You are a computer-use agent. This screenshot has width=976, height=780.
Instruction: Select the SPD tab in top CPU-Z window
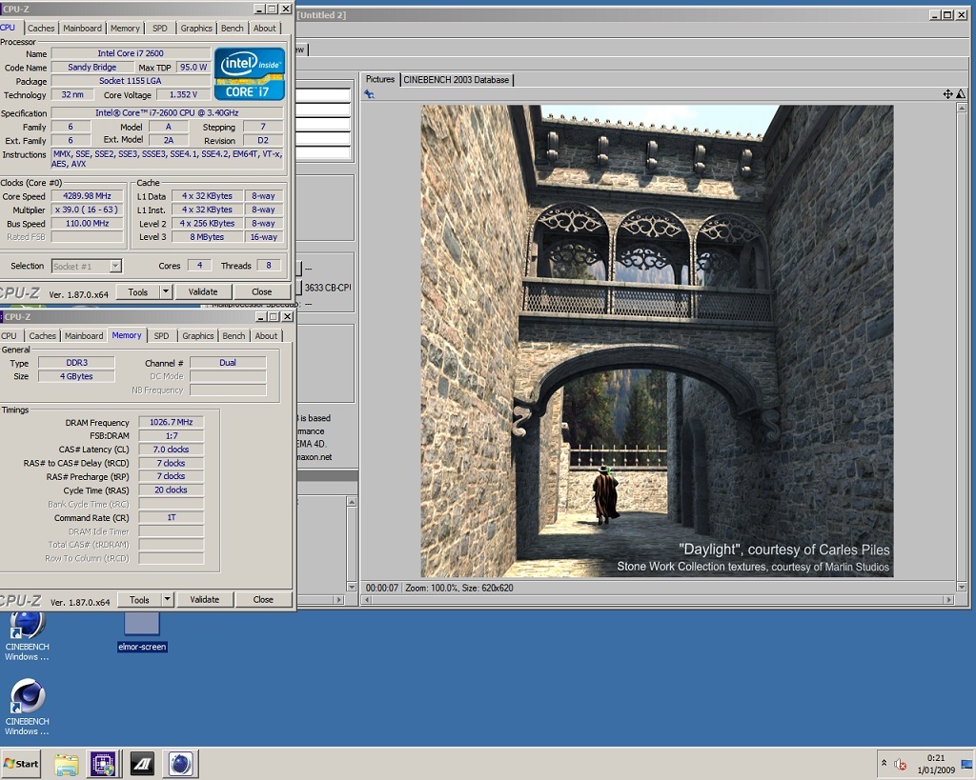(x=160, y=28)
